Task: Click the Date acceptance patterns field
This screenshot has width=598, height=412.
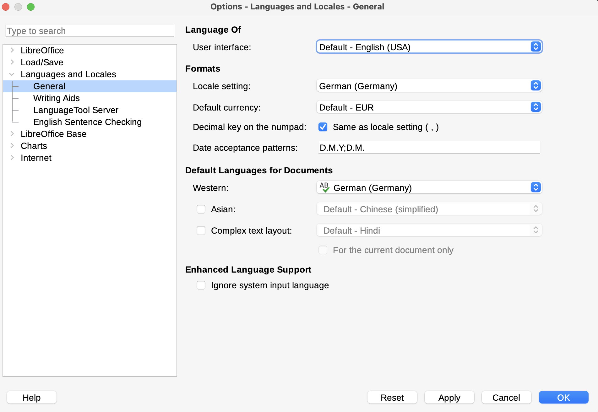Action: [429, 147]
